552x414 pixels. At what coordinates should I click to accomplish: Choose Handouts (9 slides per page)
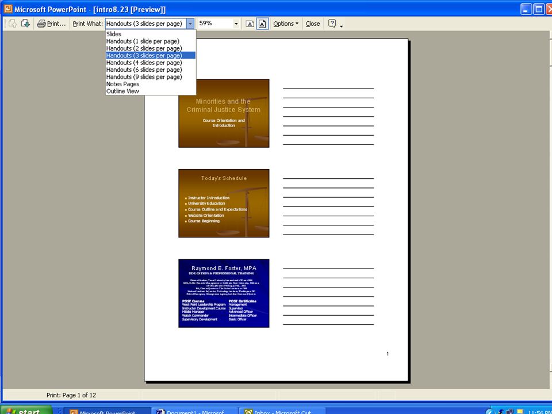[151, 76]
